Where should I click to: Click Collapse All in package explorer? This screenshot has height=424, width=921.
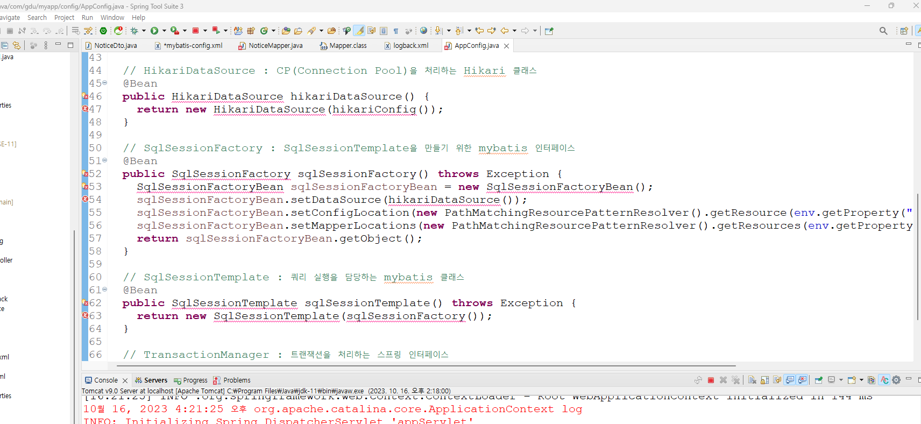(x=4, y=46)
